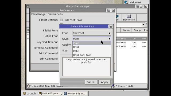Click the Apply button in font dialog
Screen dimensions: 171x96
tap(104, 82)
